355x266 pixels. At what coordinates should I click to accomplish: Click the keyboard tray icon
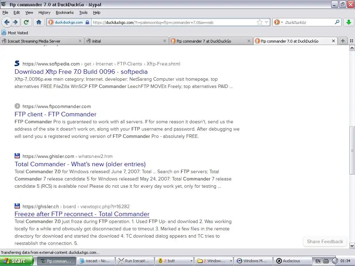[x=326, y=261]
